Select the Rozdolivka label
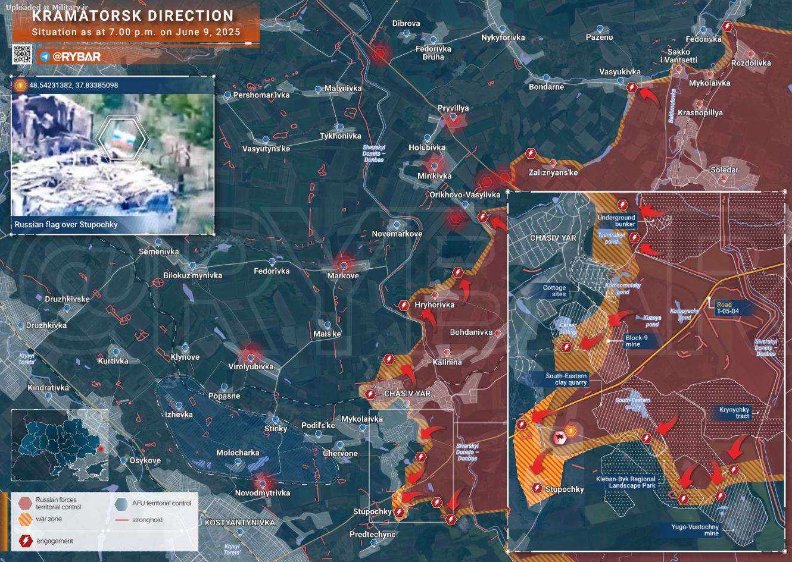 pyautogui.click(x=751, y=63)
